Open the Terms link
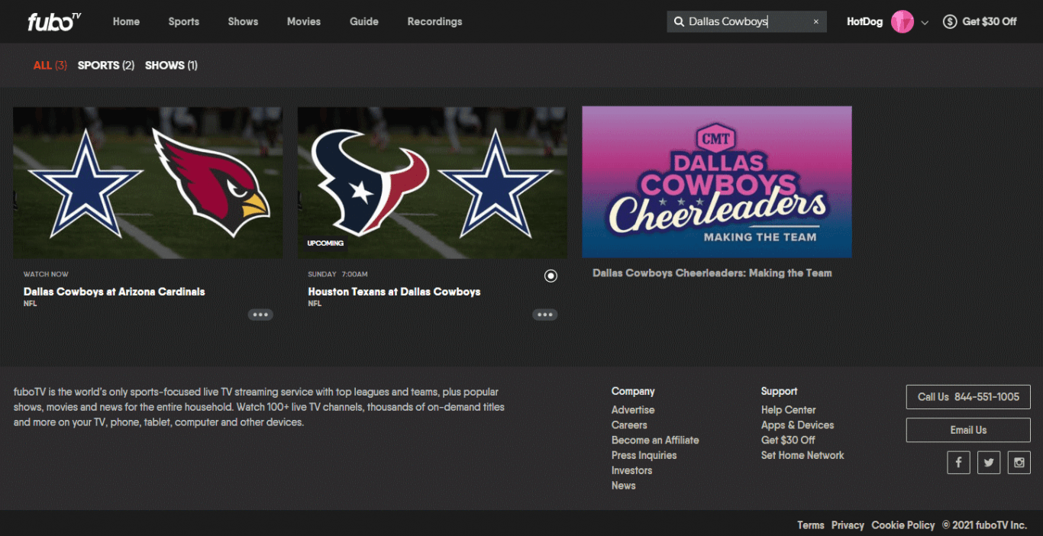This screenshot has height=536, width=1043. coord(811,525)
